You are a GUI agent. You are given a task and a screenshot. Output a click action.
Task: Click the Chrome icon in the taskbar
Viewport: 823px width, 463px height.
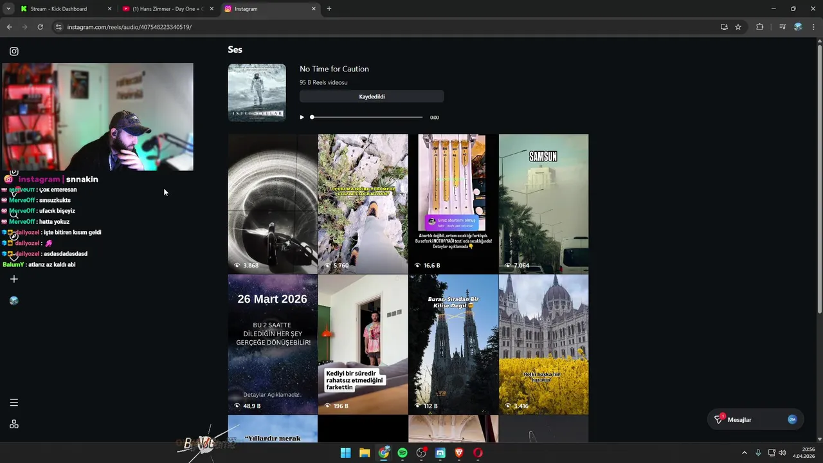384,453
